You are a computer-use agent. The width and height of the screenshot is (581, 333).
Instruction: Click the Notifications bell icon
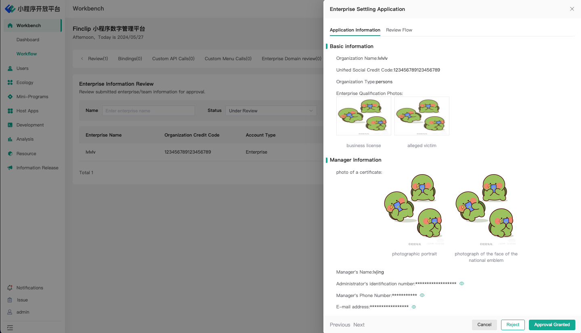coord(10,288)
